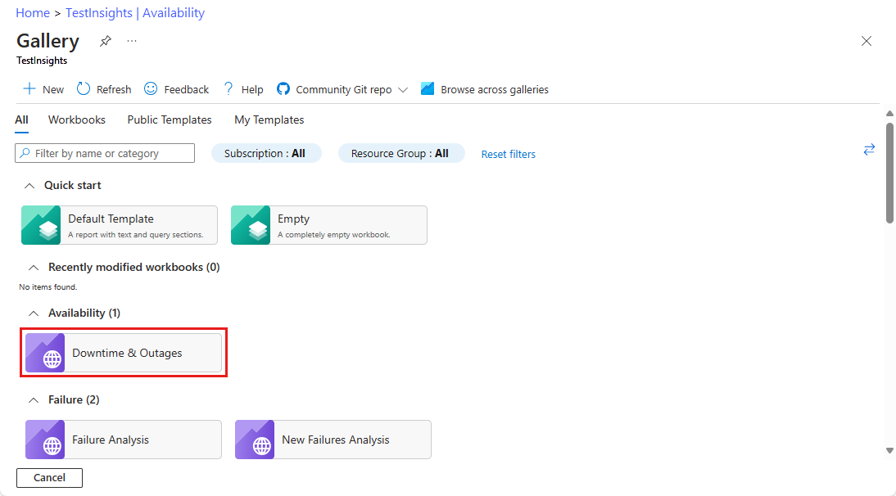Click Browse across galleries label

(x=495, y=89)
